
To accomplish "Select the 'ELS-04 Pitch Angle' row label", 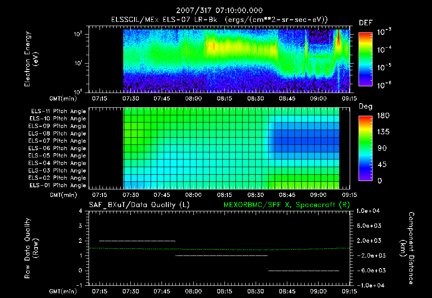I will click(x=57, y=163).
